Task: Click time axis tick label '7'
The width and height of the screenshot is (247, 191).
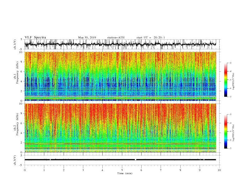Action: tap(161, 170)
